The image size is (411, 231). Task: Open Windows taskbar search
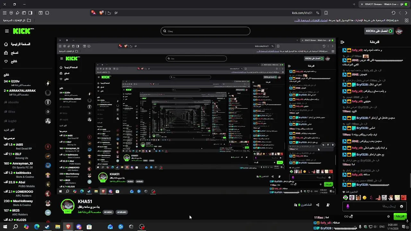point(15,227)
